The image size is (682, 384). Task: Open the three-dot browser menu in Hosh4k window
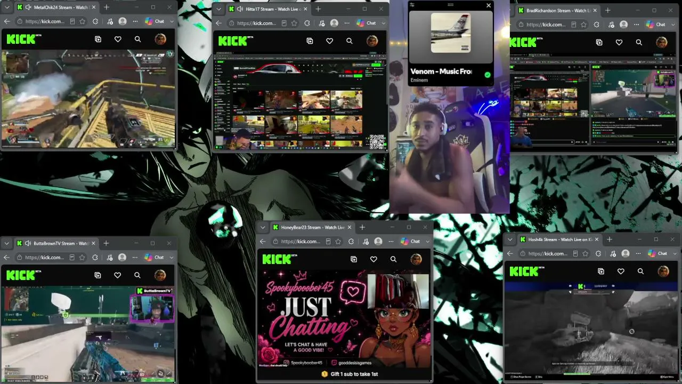[x=638, y=254]
